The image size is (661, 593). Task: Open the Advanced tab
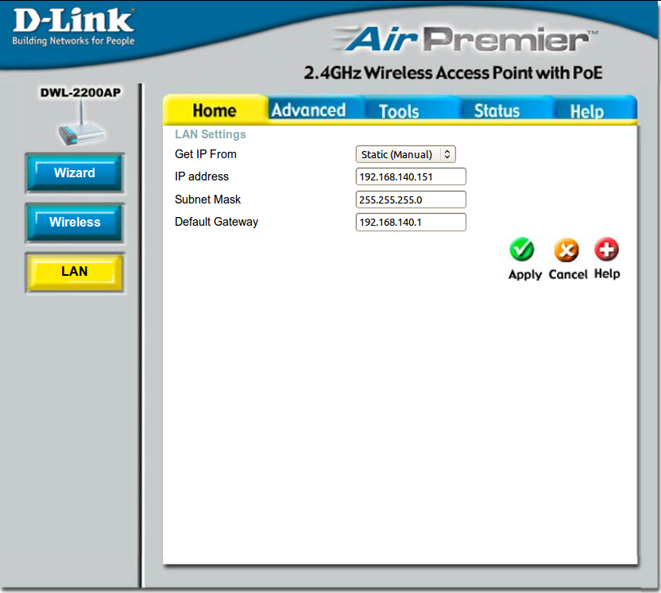[308, 110]
